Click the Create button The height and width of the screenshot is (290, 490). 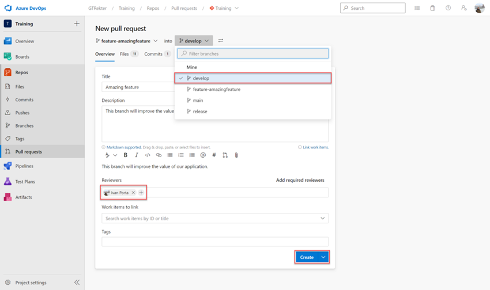pyautogui.click(x=307, y=257)
